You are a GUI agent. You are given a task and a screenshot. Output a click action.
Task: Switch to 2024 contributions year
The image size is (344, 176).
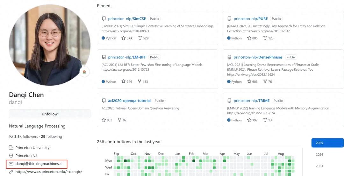(319, 155)
